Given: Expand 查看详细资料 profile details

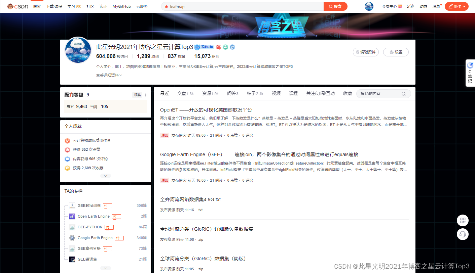Looking at the screenshot, I should coord(109,75).
